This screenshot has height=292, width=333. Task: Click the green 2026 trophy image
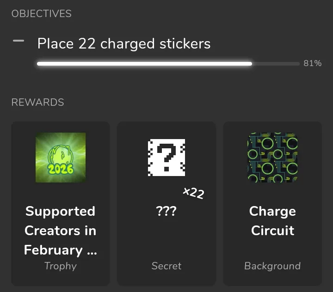61,158
